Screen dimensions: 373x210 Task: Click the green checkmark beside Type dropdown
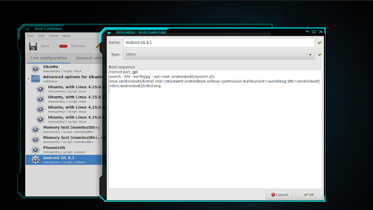[x=319, y=54]
